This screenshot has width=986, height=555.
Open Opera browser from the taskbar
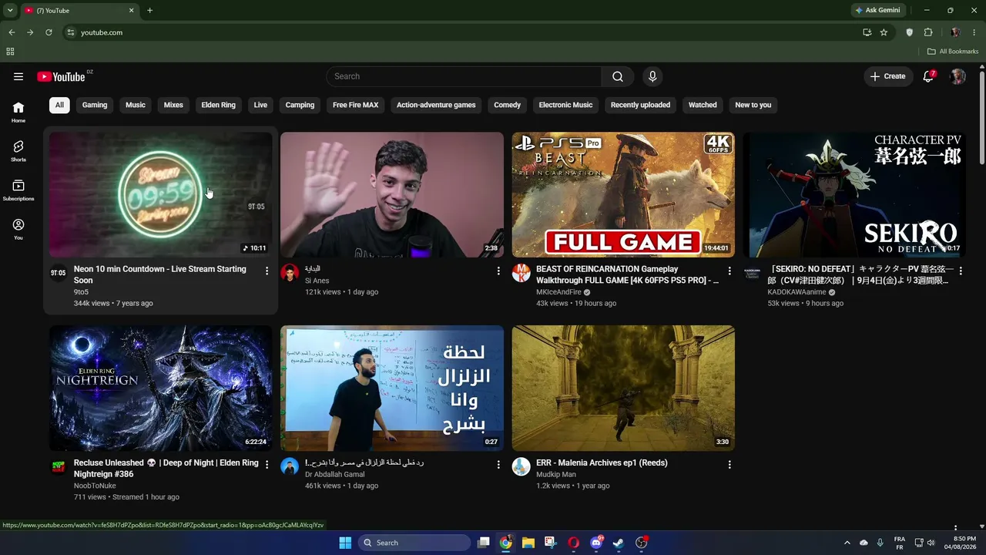click(x=573, y=543)
